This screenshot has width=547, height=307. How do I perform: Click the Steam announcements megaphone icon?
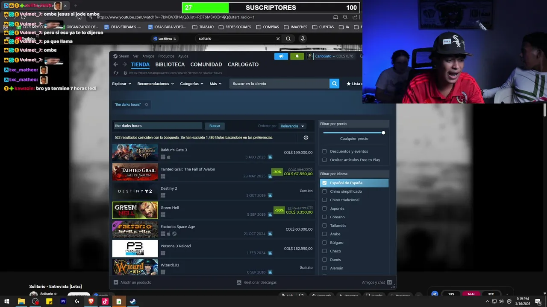click(x=281, y=56)
